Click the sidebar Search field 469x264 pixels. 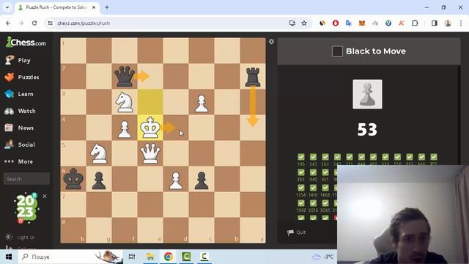26,179
